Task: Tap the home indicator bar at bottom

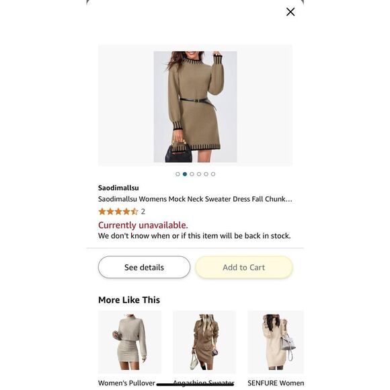Action: (x=195, y=385)
